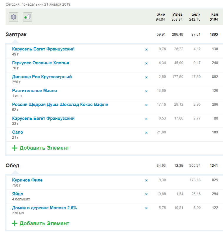
Task: Open the Куриное Филе food link
Action: pos(27,180)
